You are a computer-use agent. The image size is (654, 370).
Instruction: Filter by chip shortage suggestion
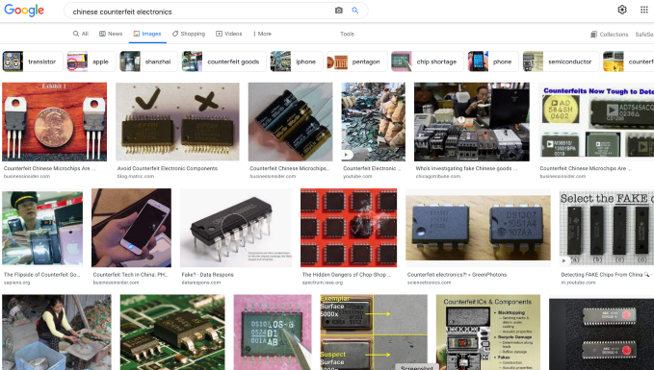point(428,62)
